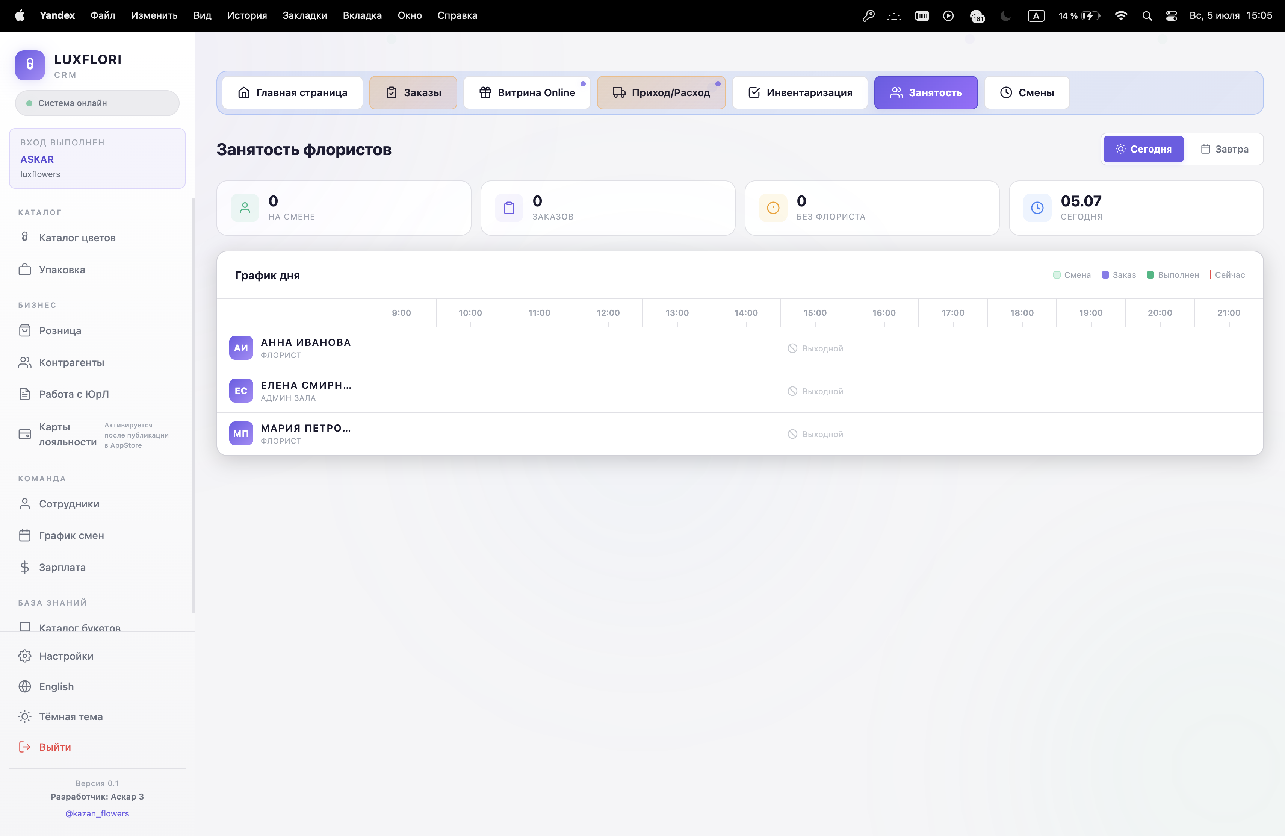Click the input language A icon in menu bar
Image resolution: width=1285 pixels, height=836 pixels.
point(1036,16)
